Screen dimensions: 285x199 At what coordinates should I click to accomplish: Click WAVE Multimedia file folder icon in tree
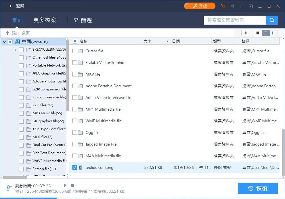coord(29,161)
